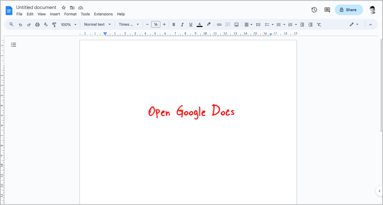The height and width of the screenshot is (205, 383).
Task: Click the Undo arrow
Action: pyautogui.click(x=20, y=25)
